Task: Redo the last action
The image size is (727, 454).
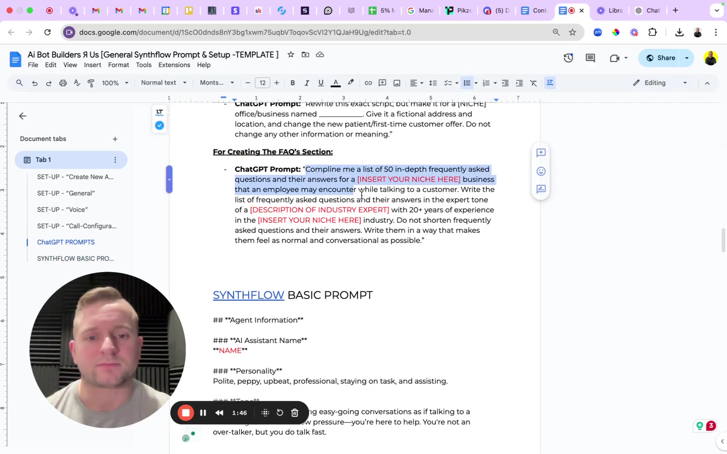Action: click(x=49, y=83)
